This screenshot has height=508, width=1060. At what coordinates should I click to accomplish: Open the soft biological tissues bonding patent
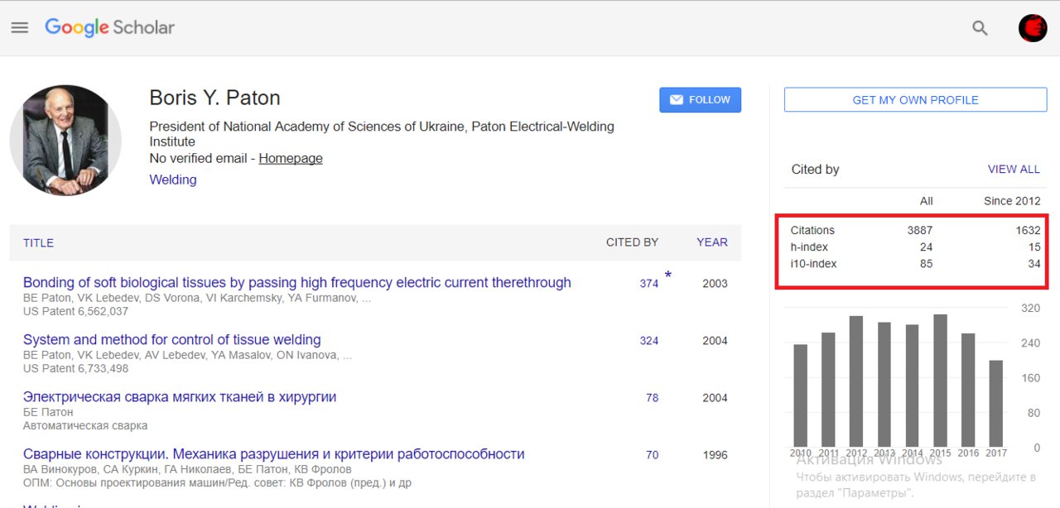tap(296, 283)
